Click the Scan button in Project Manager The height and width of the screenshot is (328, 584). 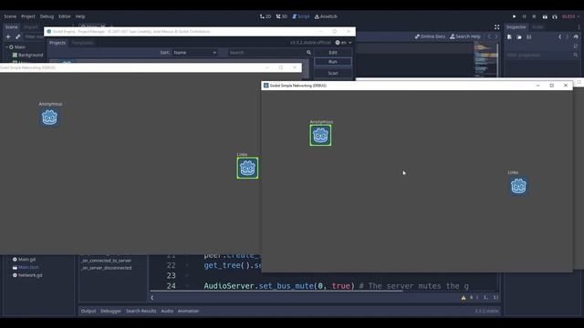[x=332, y=73]
